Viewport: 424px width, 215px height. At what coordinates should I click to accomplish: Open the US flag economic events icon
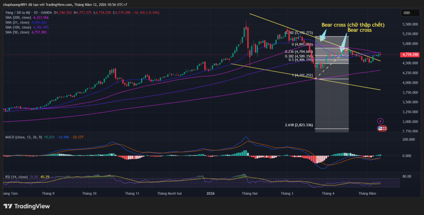click(x=381, y=128)
